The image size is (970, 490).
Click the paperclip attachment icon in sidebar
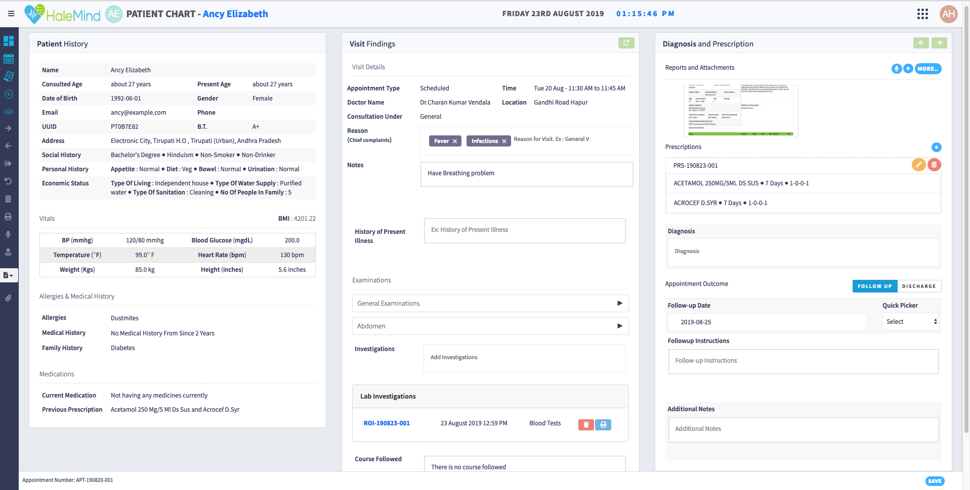(8, 298)
